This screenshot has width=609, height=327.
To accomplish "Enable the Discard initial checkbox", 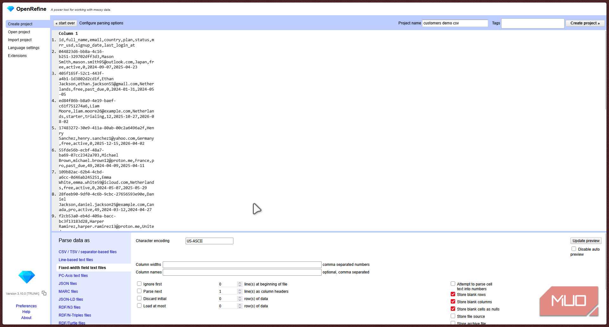I will click(139, 298).
